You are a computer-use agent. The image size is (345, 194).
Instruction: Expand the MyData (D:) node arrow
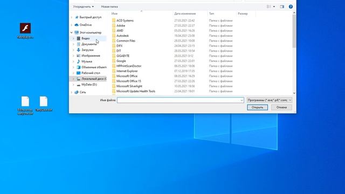pyautogui.click(x=73, y=85)
